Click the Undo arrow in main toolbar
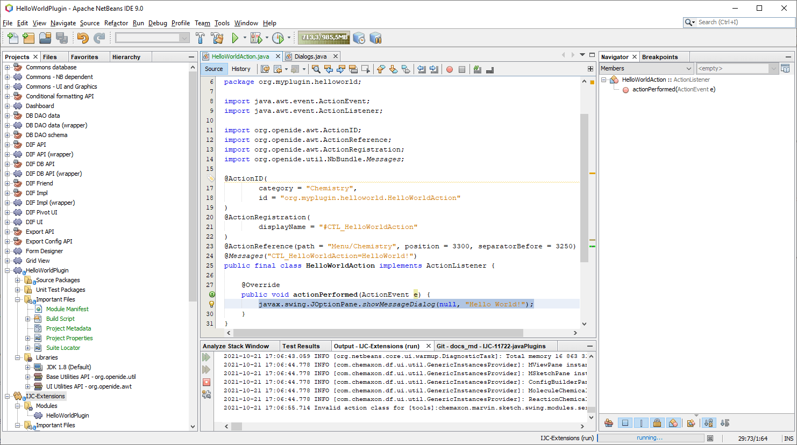 click(x=82, y=38)
